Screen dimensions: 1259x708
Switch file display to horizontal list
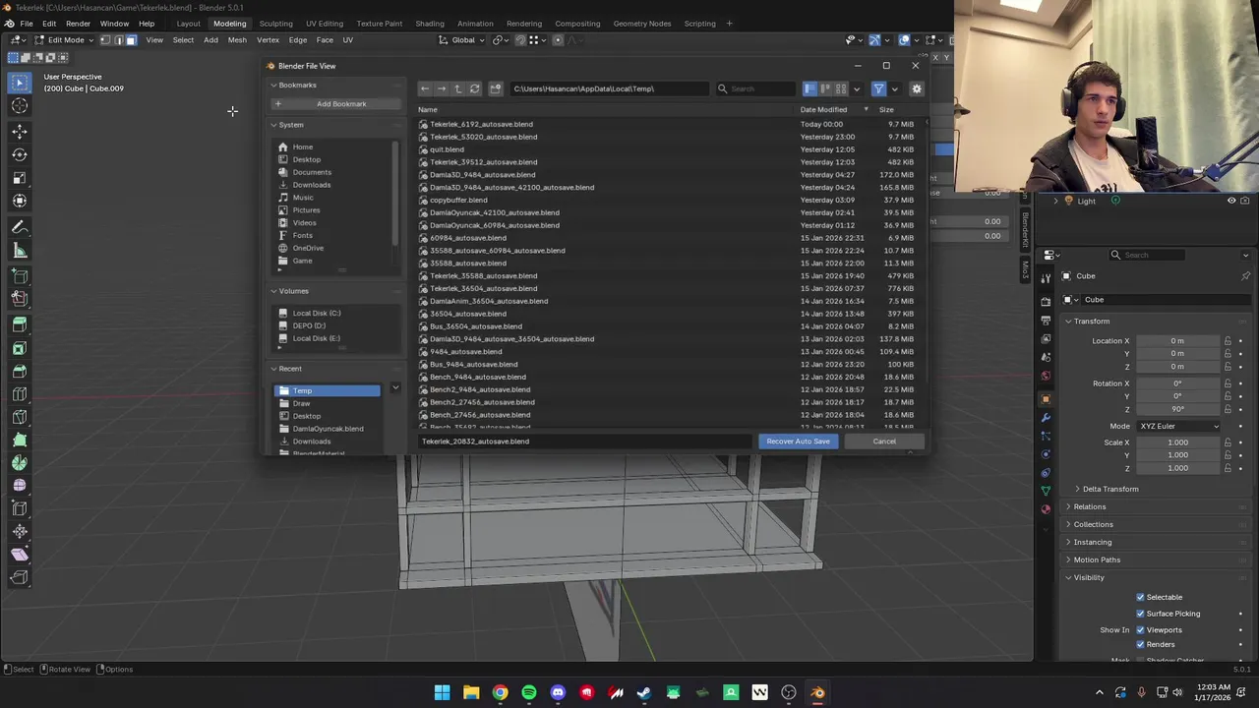[825, 88]
